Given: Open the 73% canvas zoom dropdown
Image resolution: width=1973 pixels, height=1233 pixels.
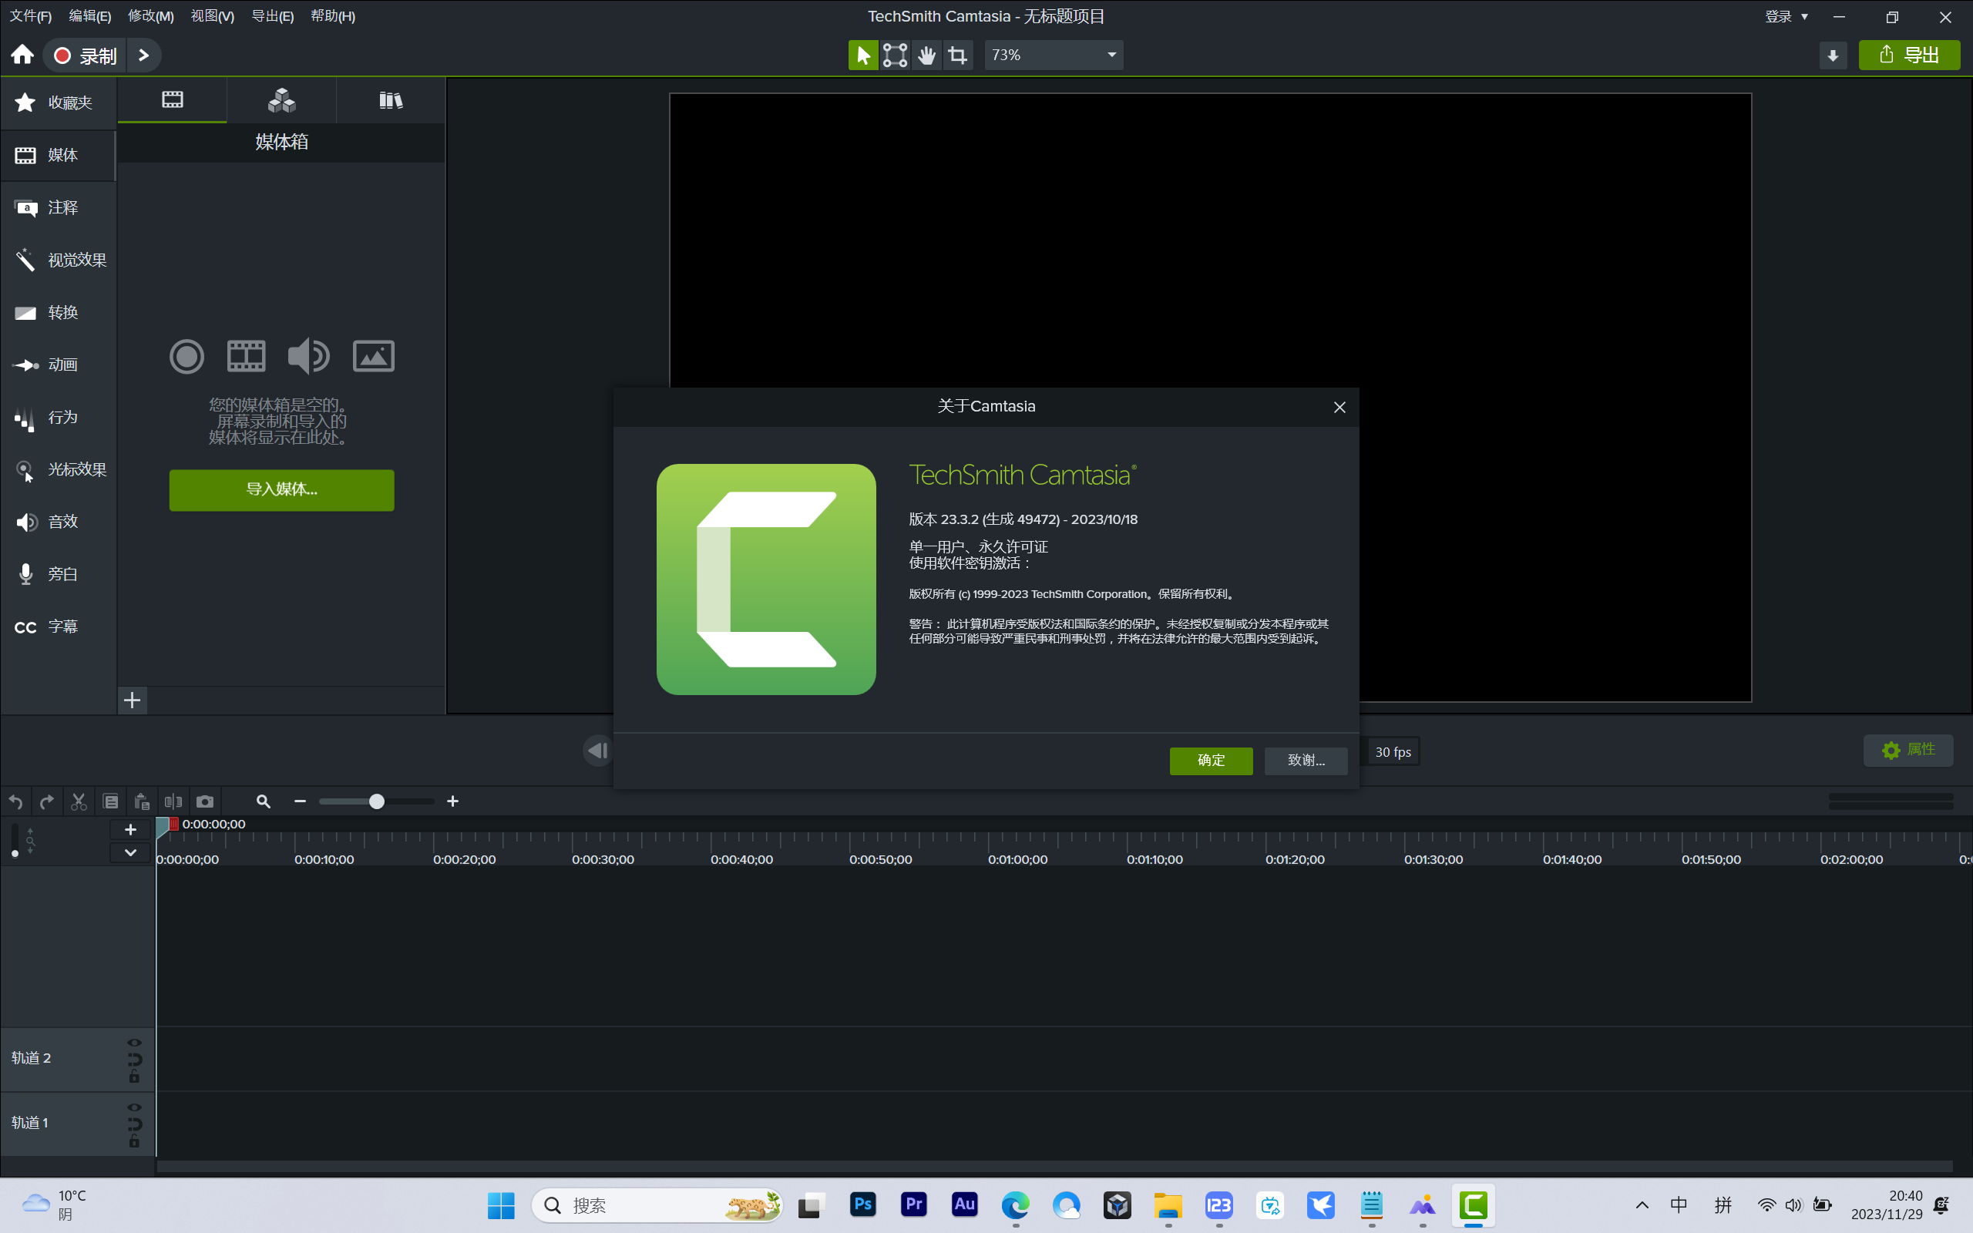Looking at the screenshot, I should [1053, 55].
